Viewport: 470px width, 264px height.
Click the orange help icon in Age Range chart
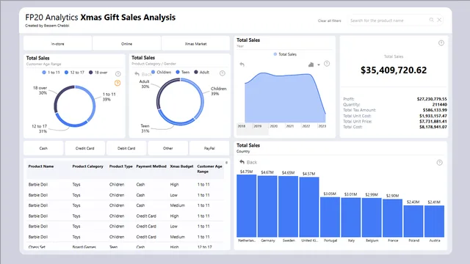tap(117, 83)
